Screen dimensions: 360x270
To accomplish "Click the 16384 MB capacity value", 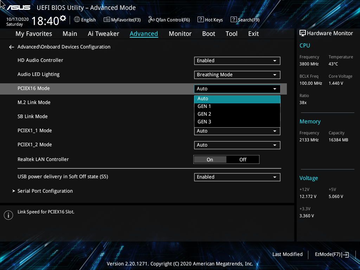I will (x=339, y=140).
